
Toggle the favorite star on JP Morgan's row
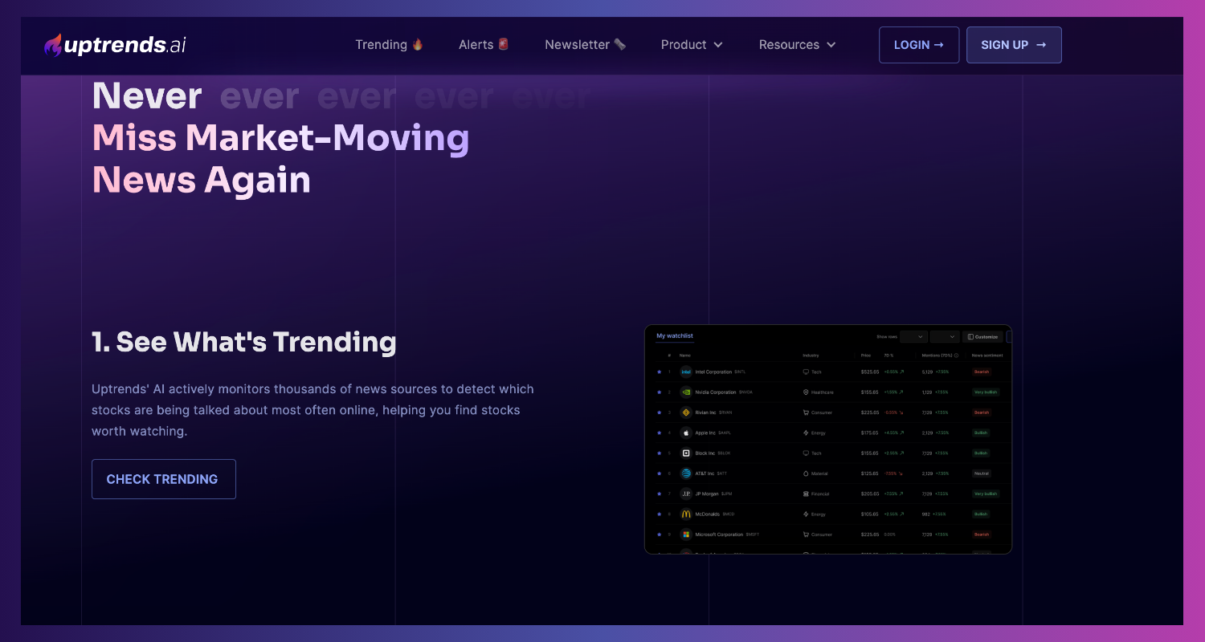(659, 494)
